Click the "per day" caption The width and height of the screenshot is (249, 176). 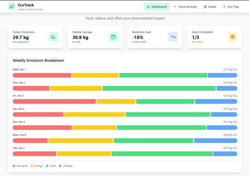click(76, 42)
